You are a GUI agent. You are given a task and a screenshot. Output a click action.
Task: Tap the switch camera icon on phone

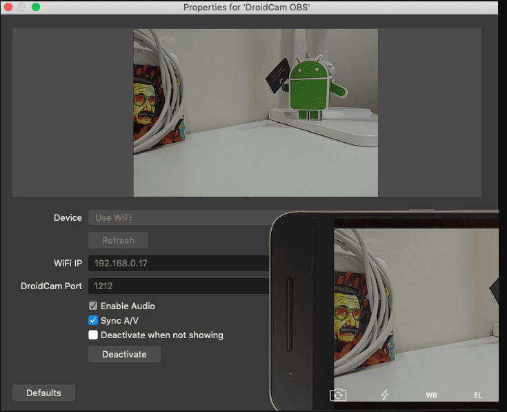click(338, 395)
